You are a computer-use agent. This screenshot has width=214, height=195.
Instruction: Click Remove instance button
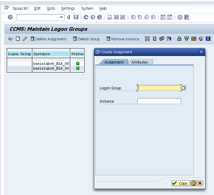tap(123, 39)
